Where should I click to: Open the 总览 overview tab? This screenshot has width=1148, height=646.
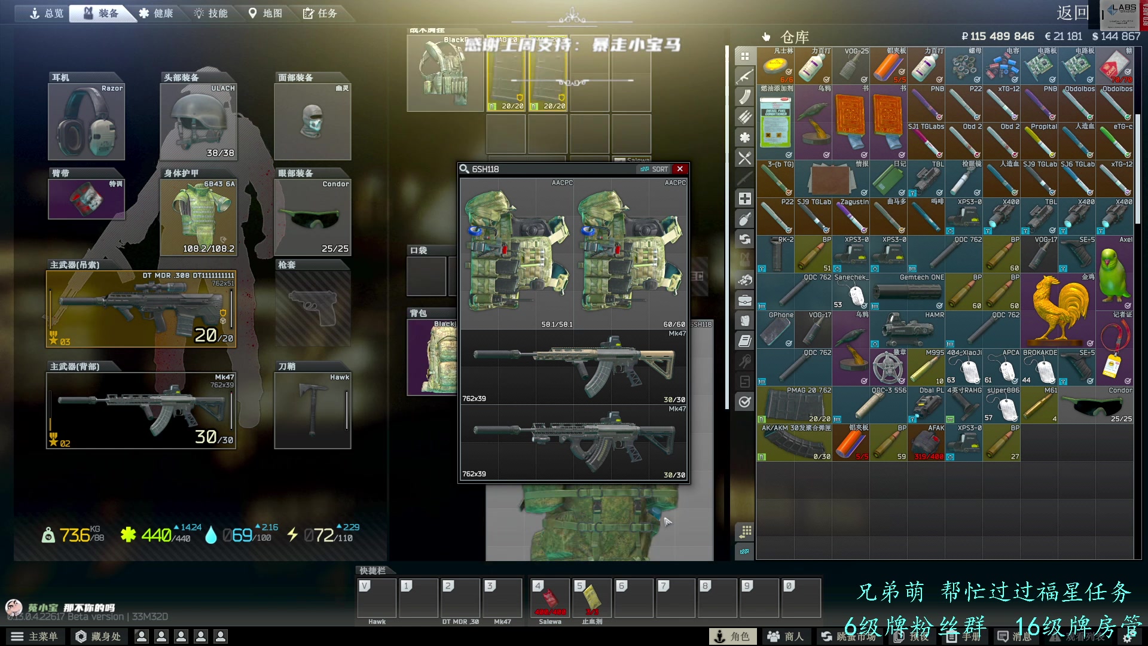pyautogui.click(x=47, y=13)
